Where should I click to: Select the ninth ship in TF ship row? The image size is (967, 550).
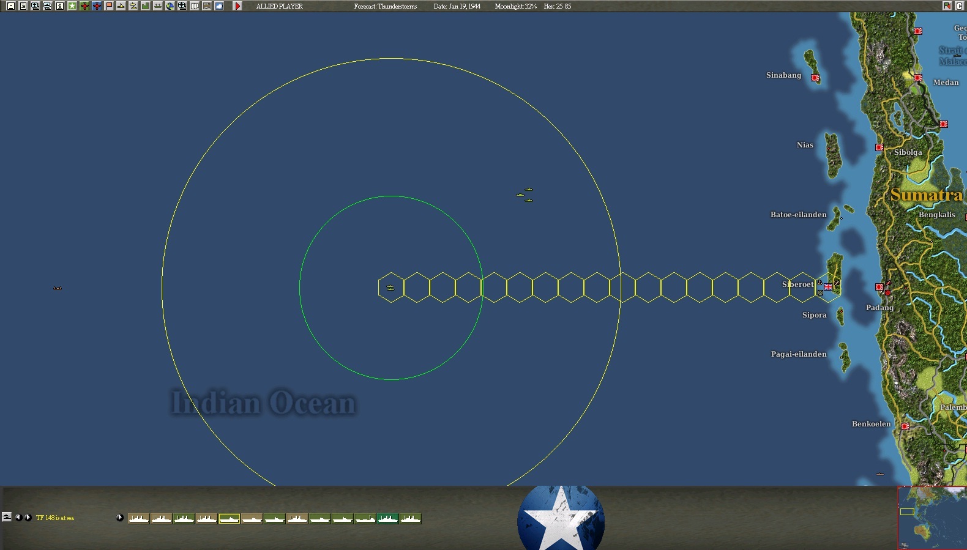click(x=320, y=518)
